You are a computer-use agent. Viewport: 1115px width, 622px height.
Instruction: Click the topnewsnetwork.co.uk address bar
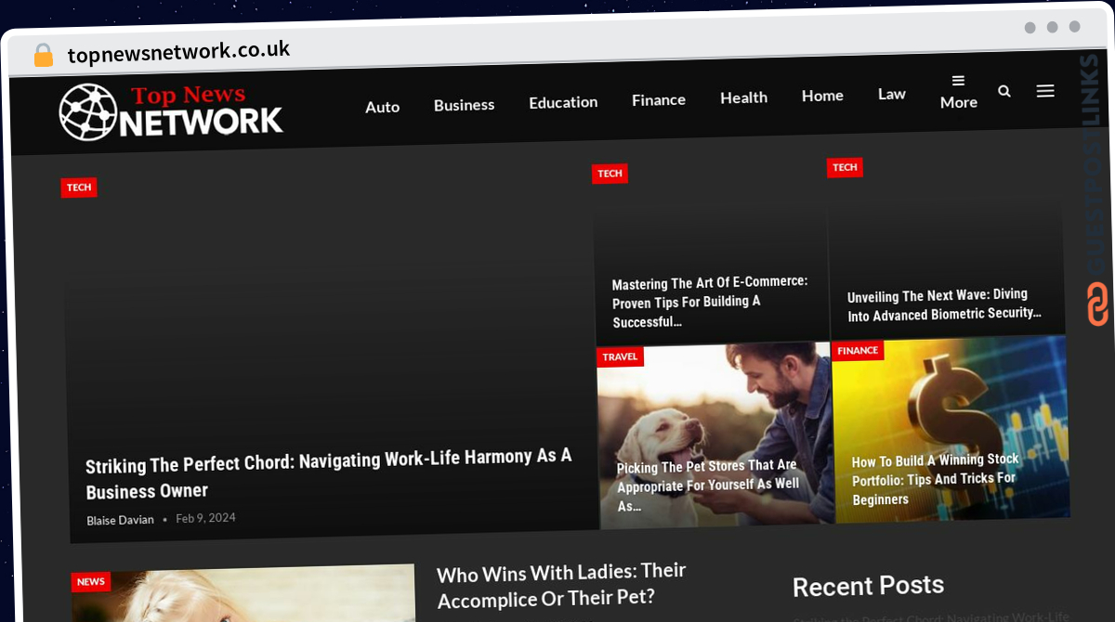178,52
